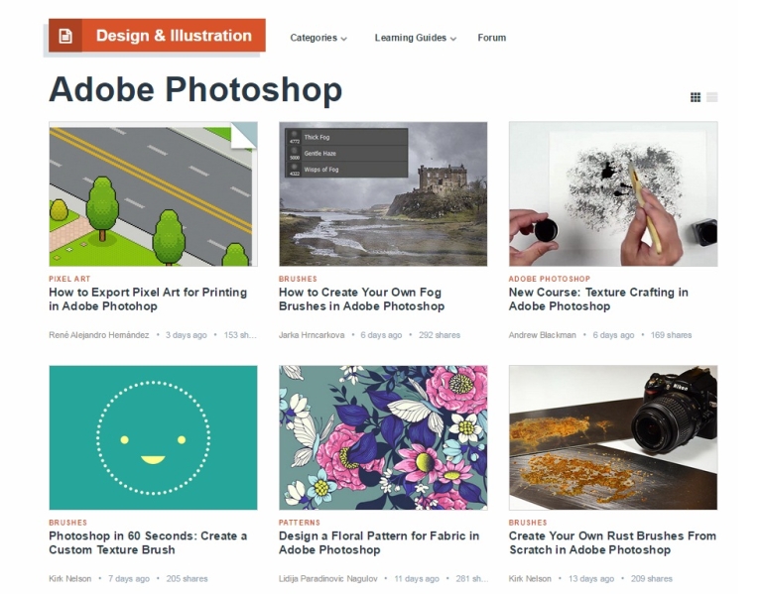The height and width of the screenshot is (594, 762).
Task: Click the 292 shares count
Action: coord(440,335)
